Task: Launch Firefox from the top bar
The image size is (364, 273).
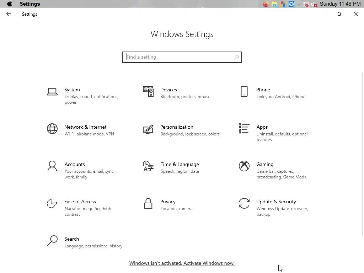Action: pyautogui.click(x=266, y=4)
